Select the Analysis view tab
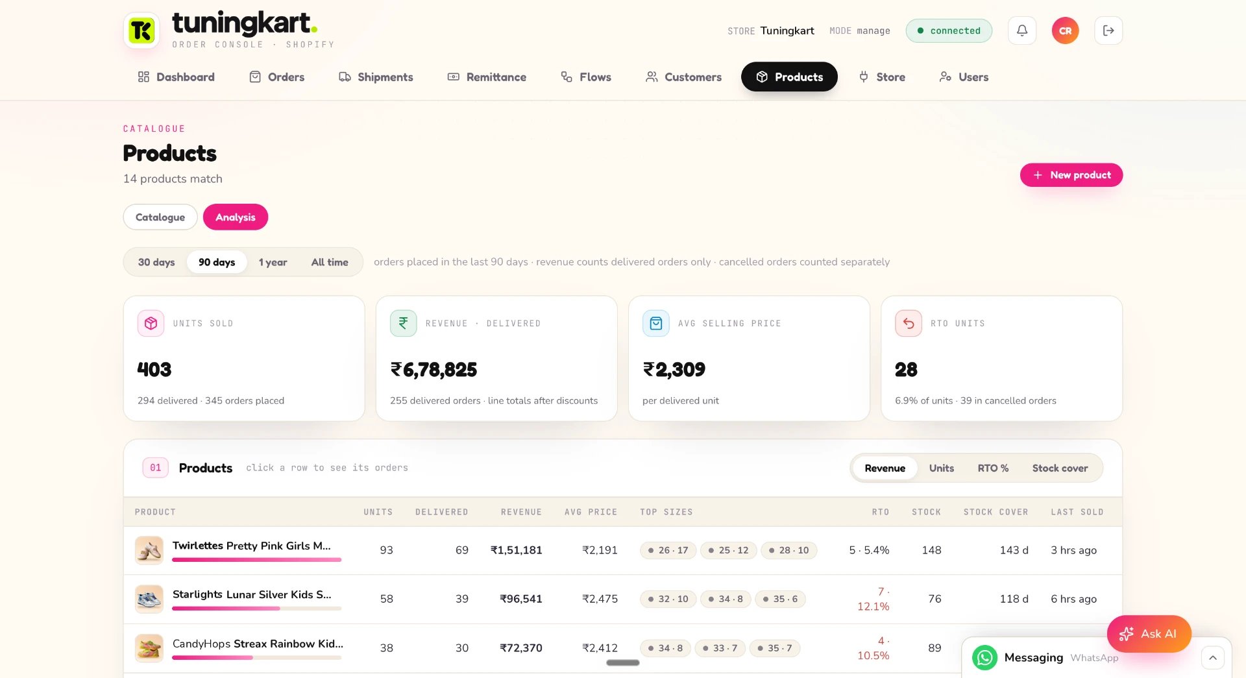Screen dimensions: 1246x678 tap(236, 217)
